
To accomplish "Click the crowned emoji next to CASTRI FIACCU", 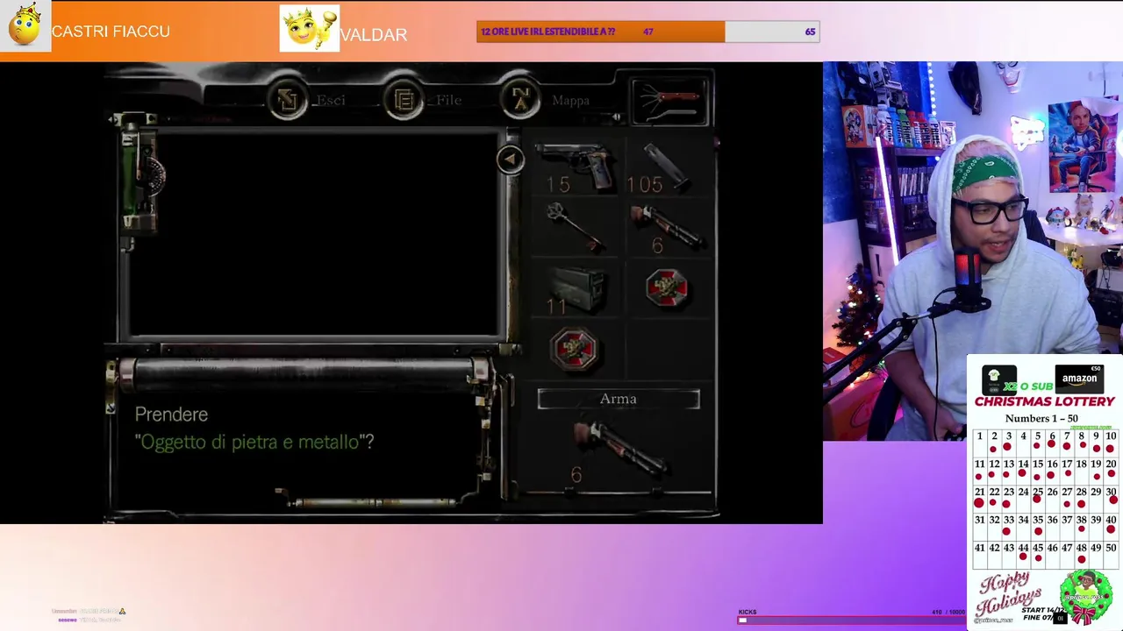I will [x=25, y=26].
